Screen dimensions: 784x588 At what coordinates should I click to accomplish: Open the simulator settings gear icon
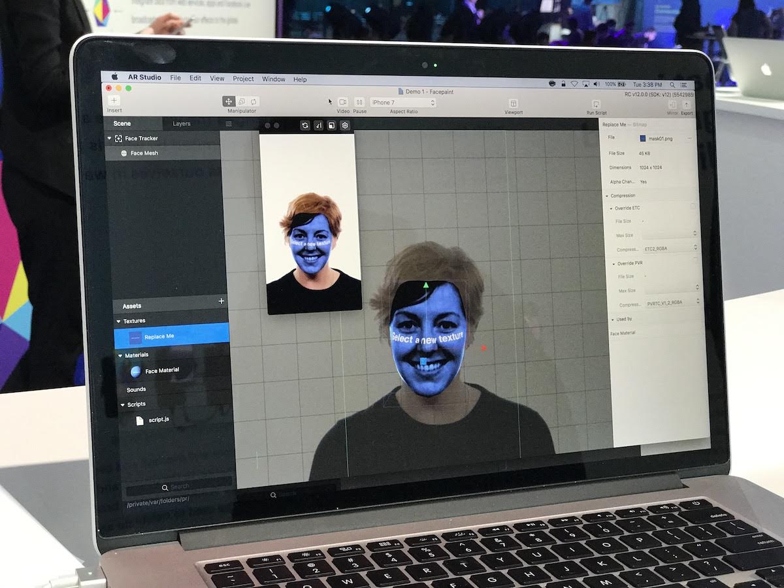coord(345,125)
